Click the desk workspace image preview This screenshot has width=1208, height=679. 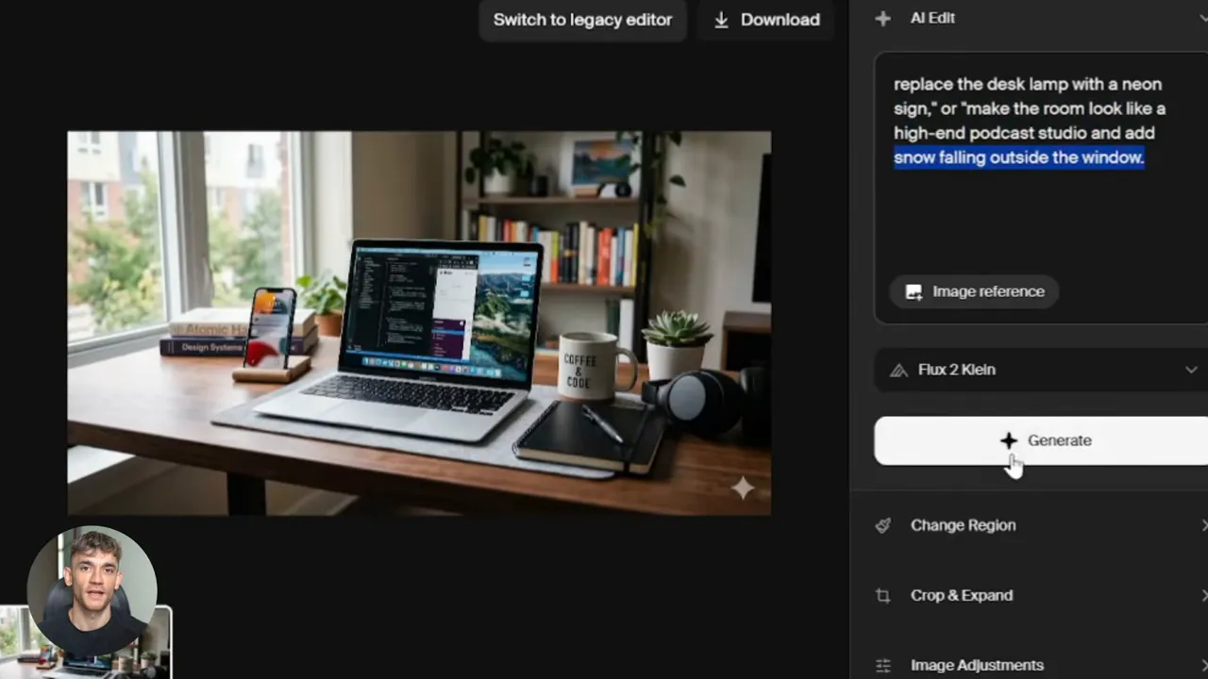[419, 323]
